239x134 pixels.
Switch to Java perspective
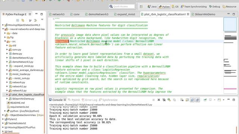pos(152,7)
